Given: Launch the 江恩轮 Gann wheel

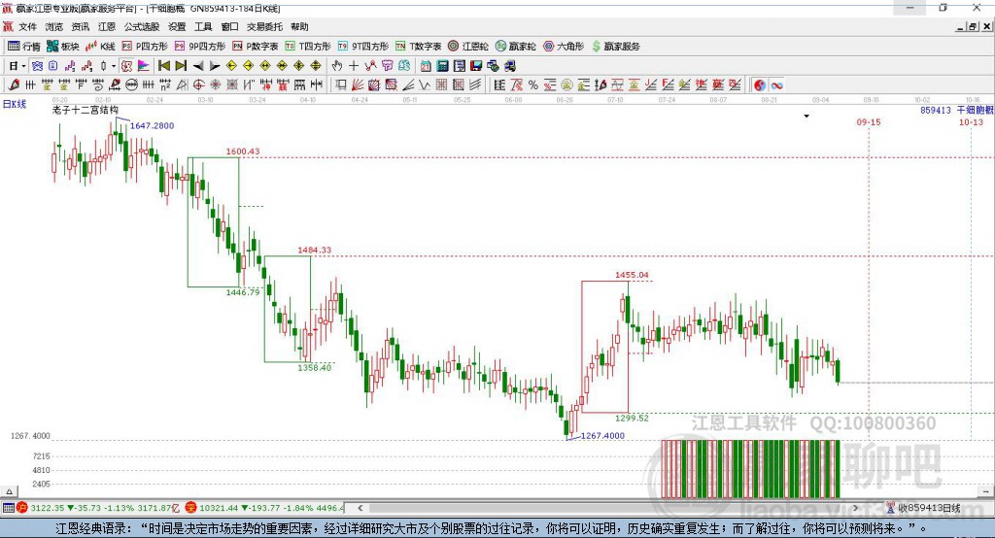Looking at the screenshot, I should (468, 47).
